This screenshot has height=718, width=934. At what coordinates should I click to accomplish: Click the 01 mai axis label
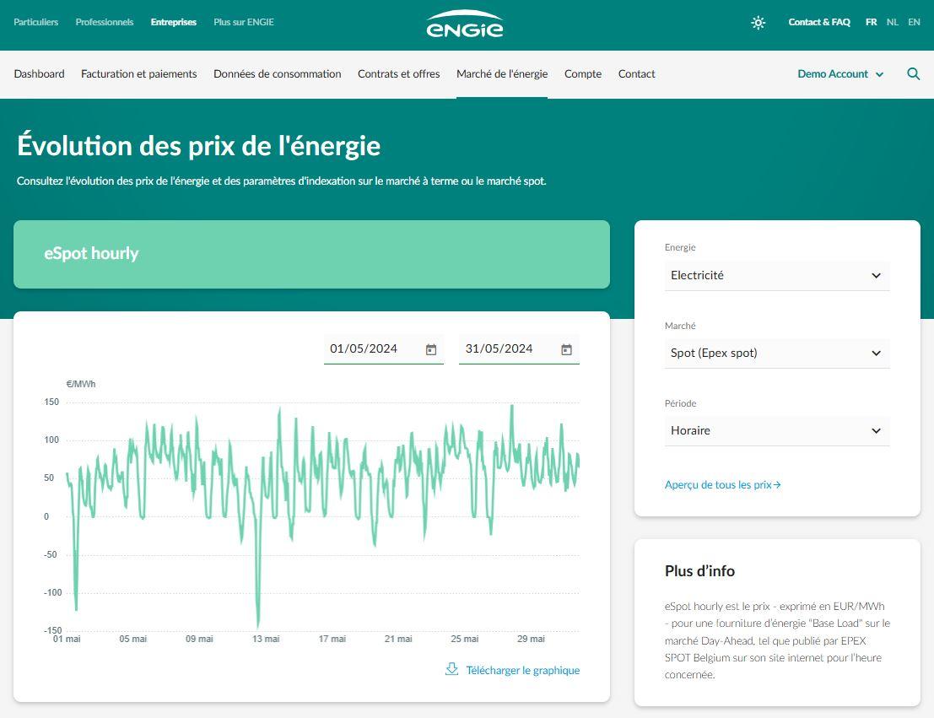coord(67,639)
